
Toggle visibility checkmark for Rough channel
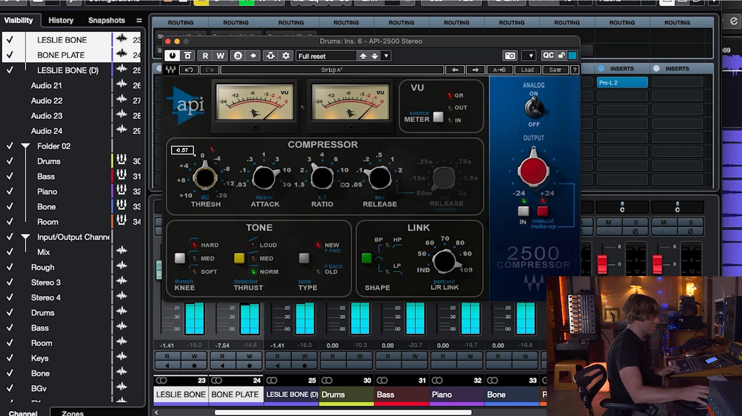(10, 267)
